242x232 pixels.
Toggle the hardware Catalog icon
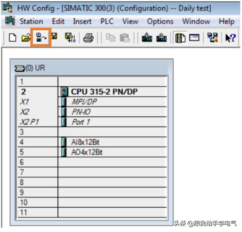coord(180,38)
